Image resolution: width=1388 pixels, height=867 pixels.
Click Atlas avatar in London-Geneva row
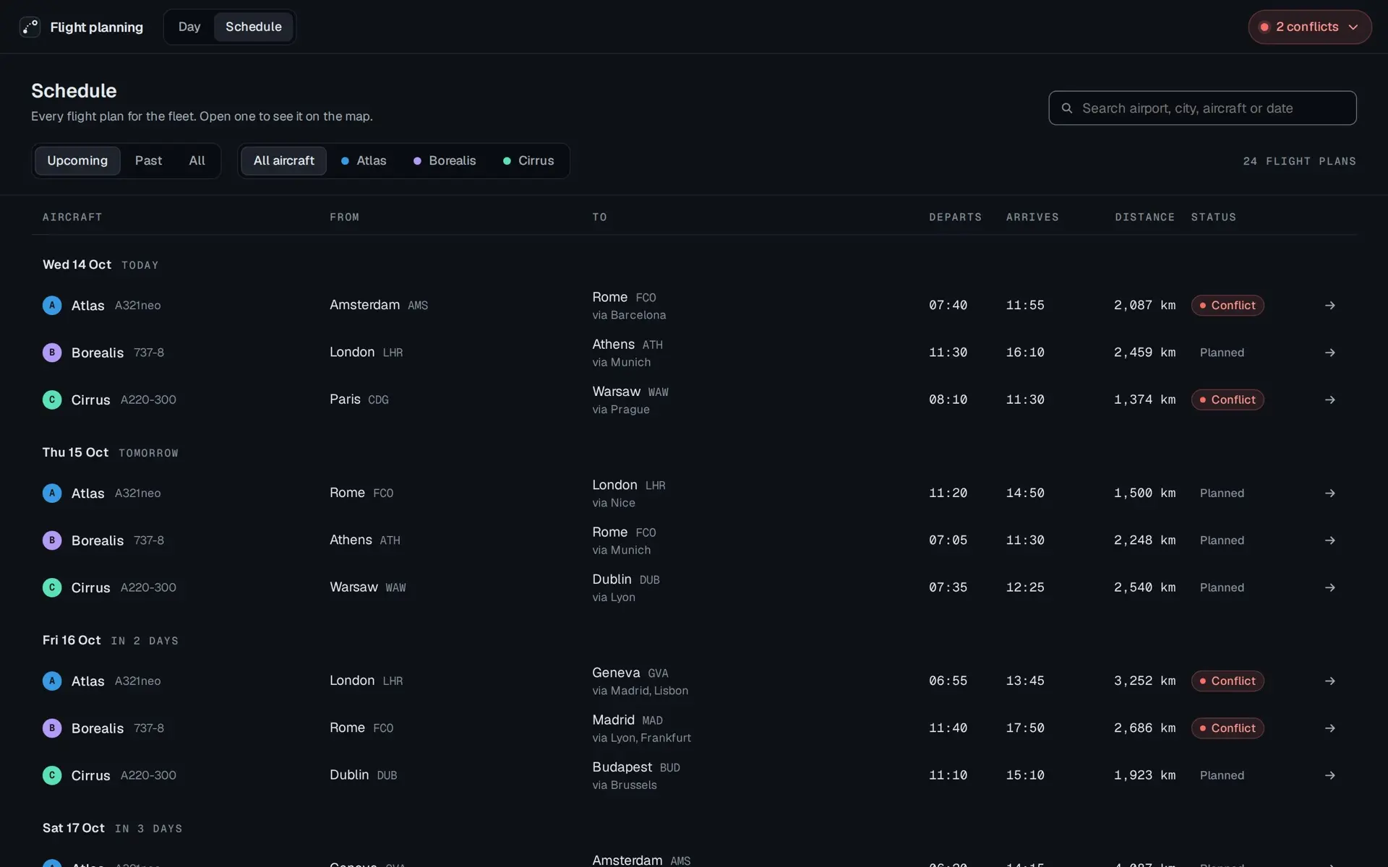(52, 681)
